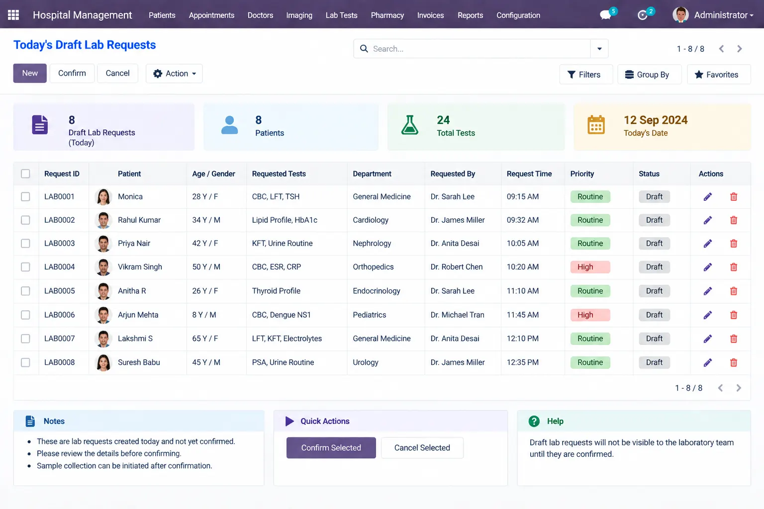Select the LAB0002 row checkbox

pos(25,220)
